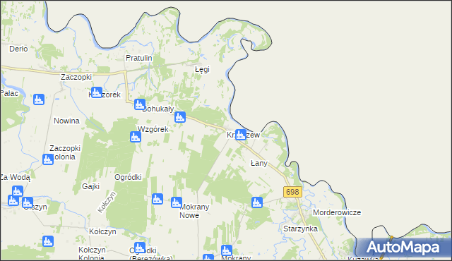Click factory icon over Ogródki (Berezówka) label
452x261 pixels.
[140, 248]
